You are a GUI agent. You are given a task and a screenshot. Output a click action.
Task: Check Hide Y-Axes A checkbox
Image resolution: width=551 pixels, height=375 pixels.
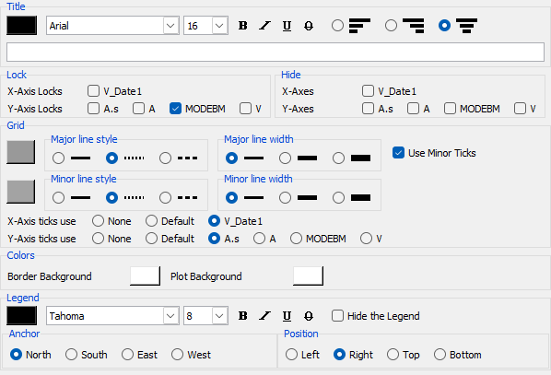(413, 109)
